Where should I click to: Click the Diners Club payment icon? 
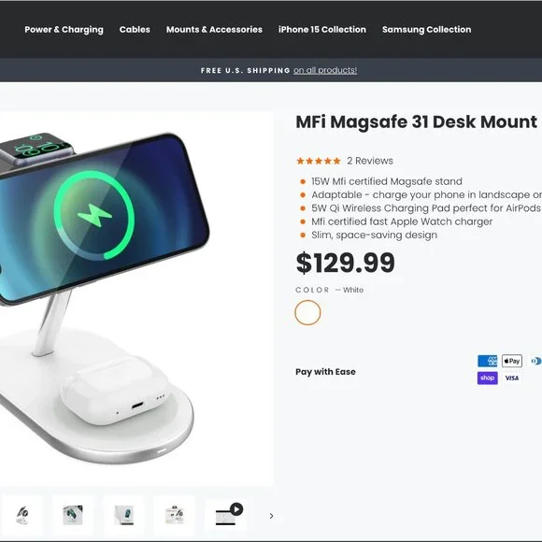click(535, 361)
